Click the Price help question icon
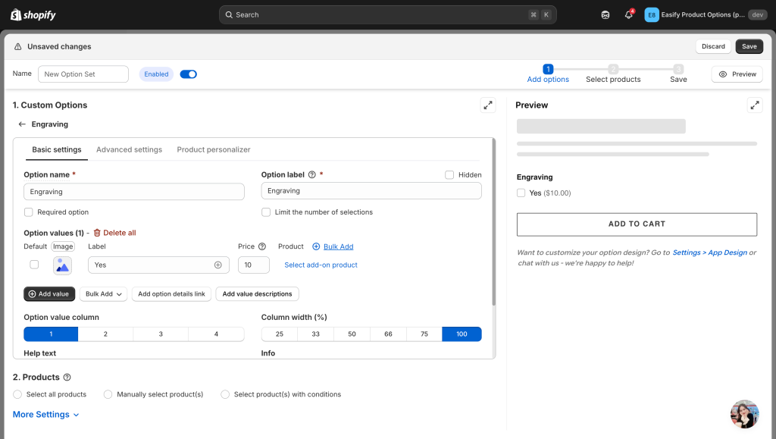The width and height of the screenshot is (776, 439). (262, 246)
